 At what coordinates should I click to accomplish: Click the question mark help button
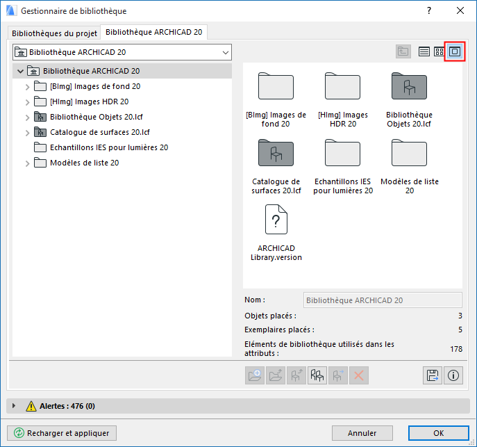tap(429, 10)
